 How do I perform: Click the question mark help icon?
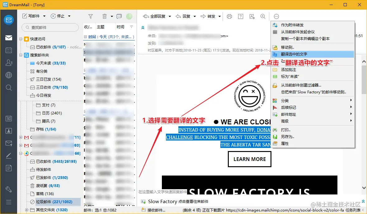click(x=240, y=16)
